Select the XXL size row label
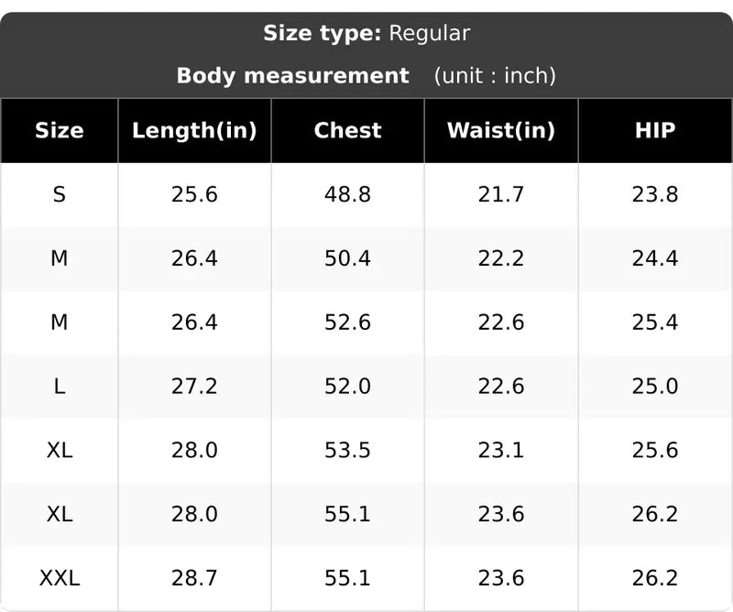Viewport: 733px width, 612px height. [x=60, y=578]
